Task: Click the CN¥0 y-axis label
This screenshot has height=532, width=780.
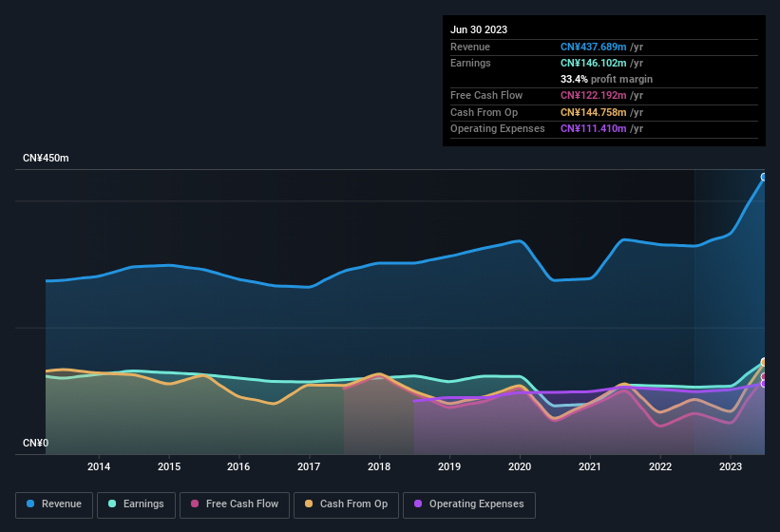Action: click(x=35, y=443)
